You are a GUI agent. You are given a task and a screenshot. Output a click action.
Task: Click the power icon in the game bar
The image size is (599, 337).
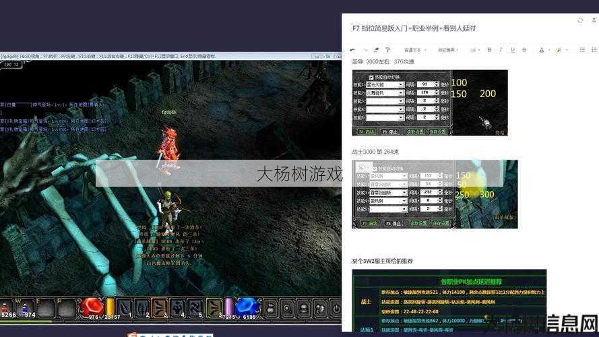click(336, 309)
